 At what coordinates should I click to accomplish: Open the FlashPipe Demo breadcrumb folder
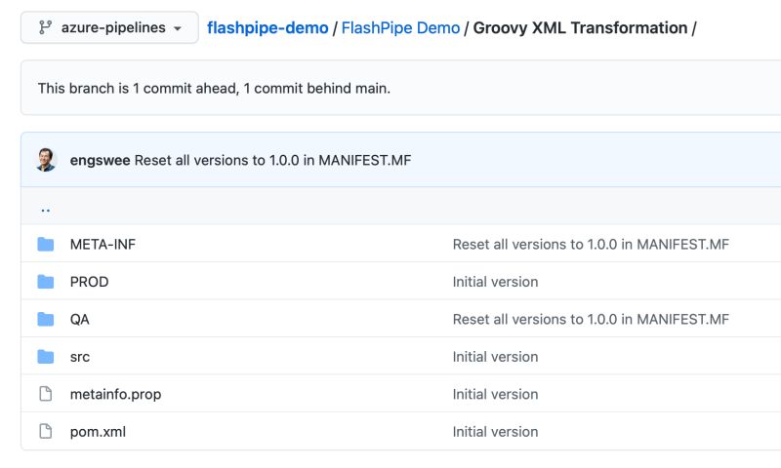tap(400, 28)
